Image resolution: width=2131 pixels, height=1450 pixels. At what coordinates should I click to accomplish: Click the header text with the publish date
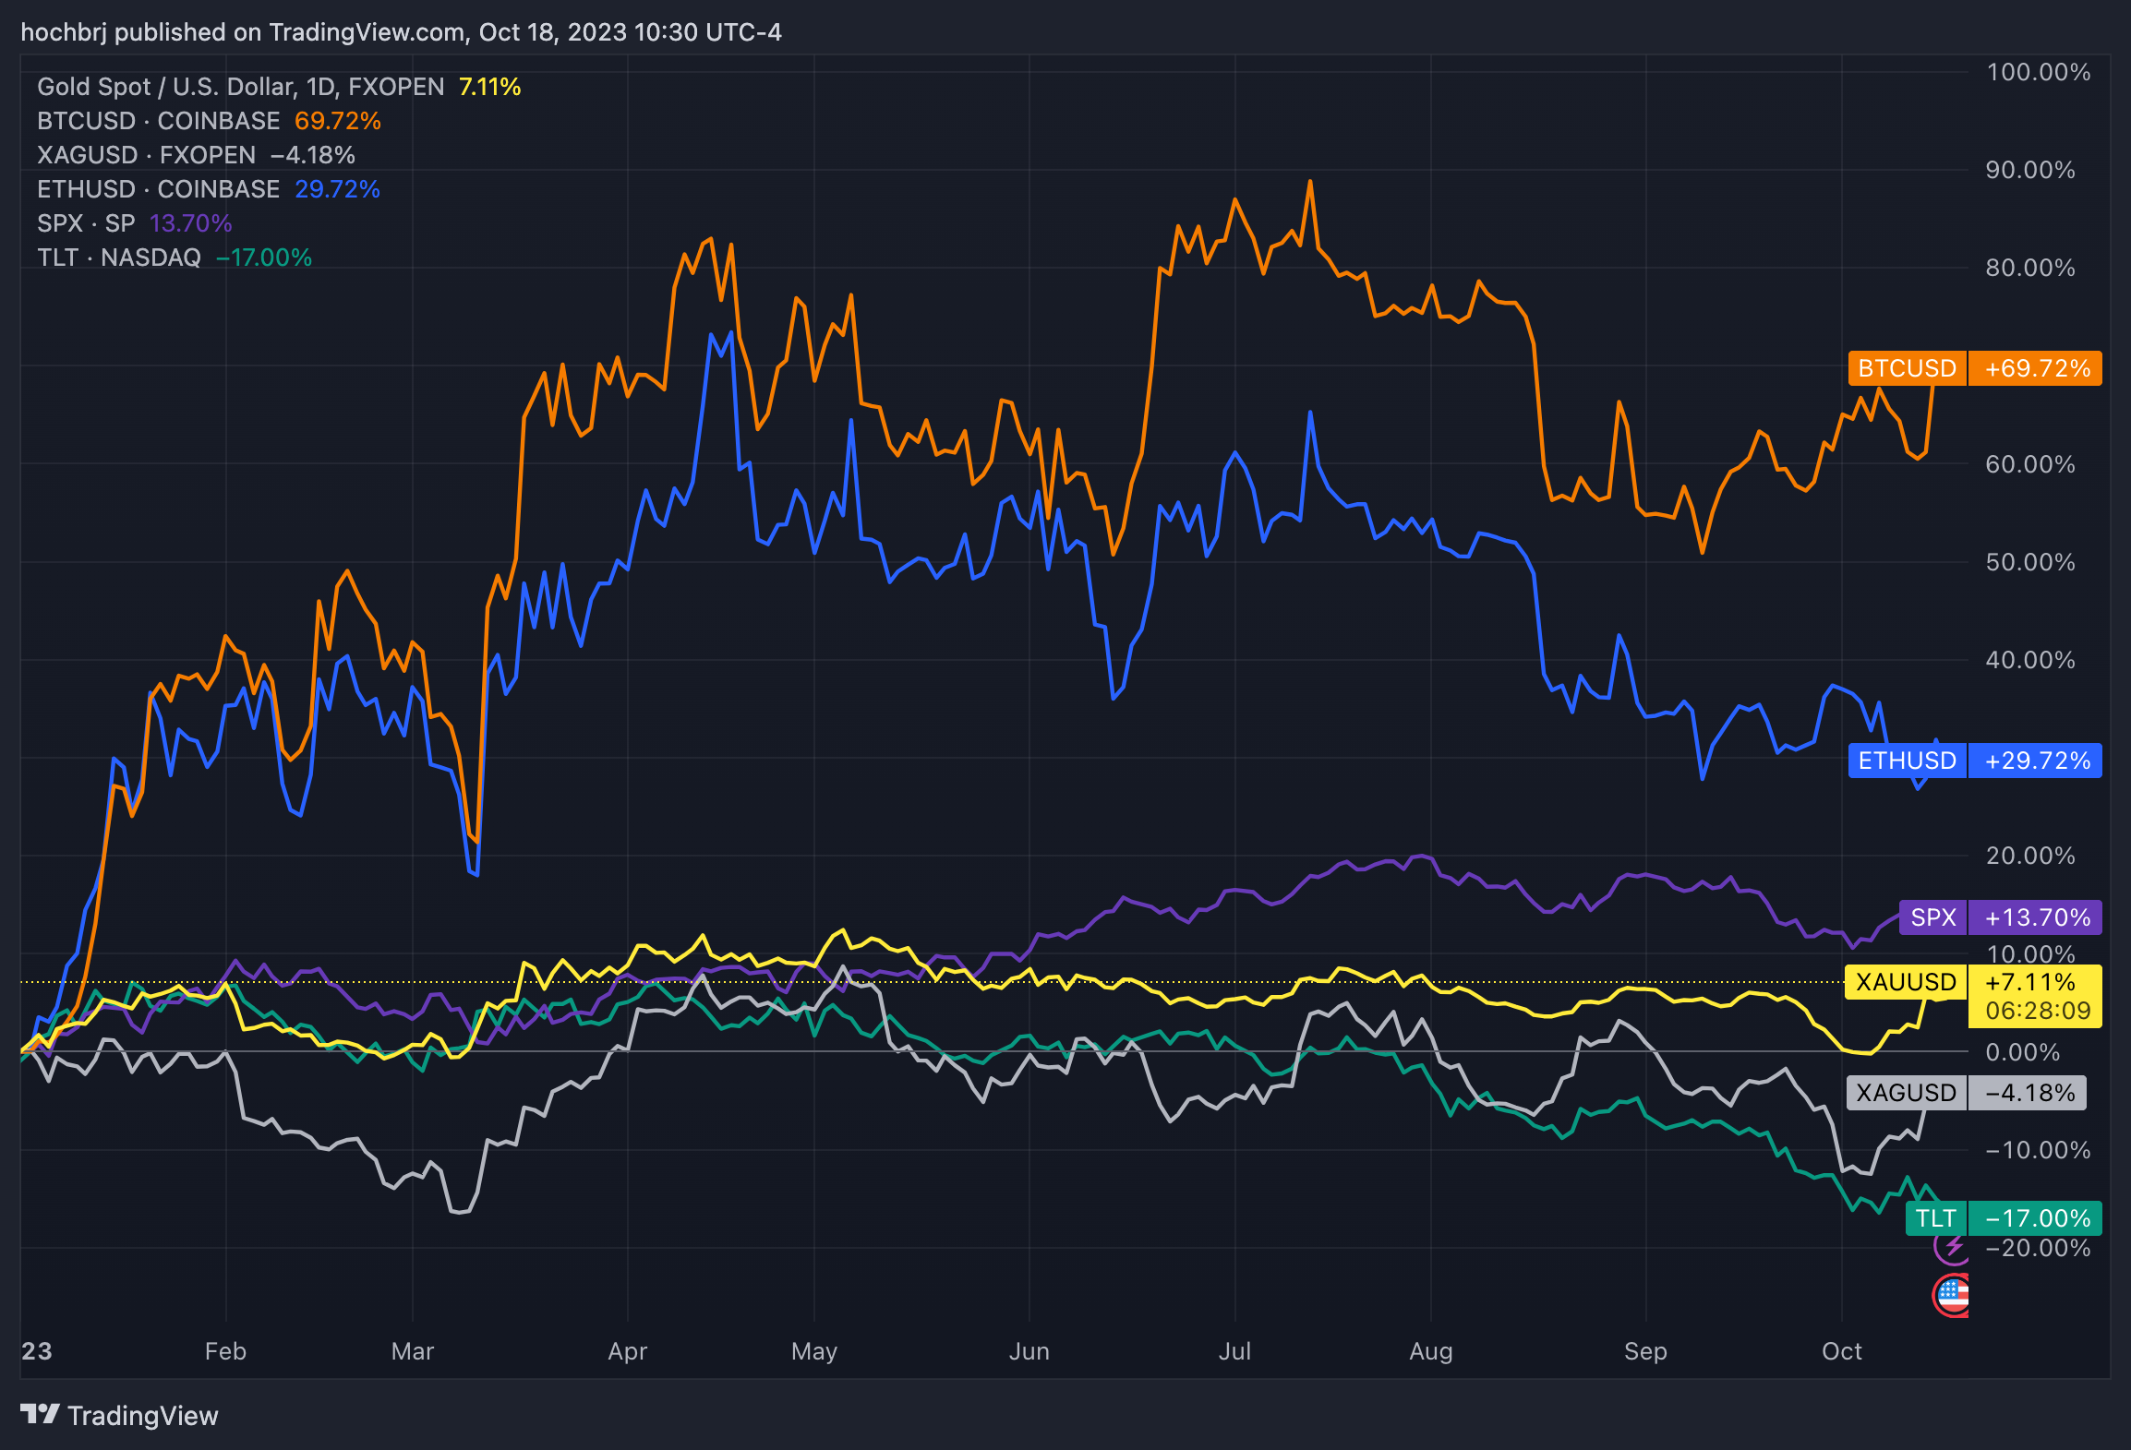tap(401, 32)
